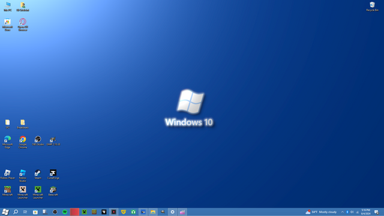Click the Minecraft creeper taskbar icon

(84, 212)
